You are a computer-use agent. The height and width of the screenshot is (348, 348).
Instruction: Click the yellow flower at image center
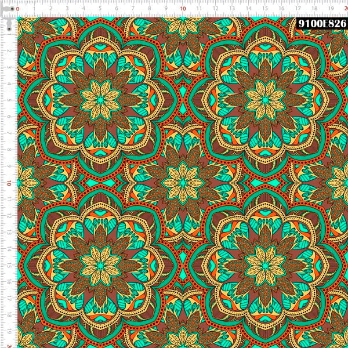183,182
